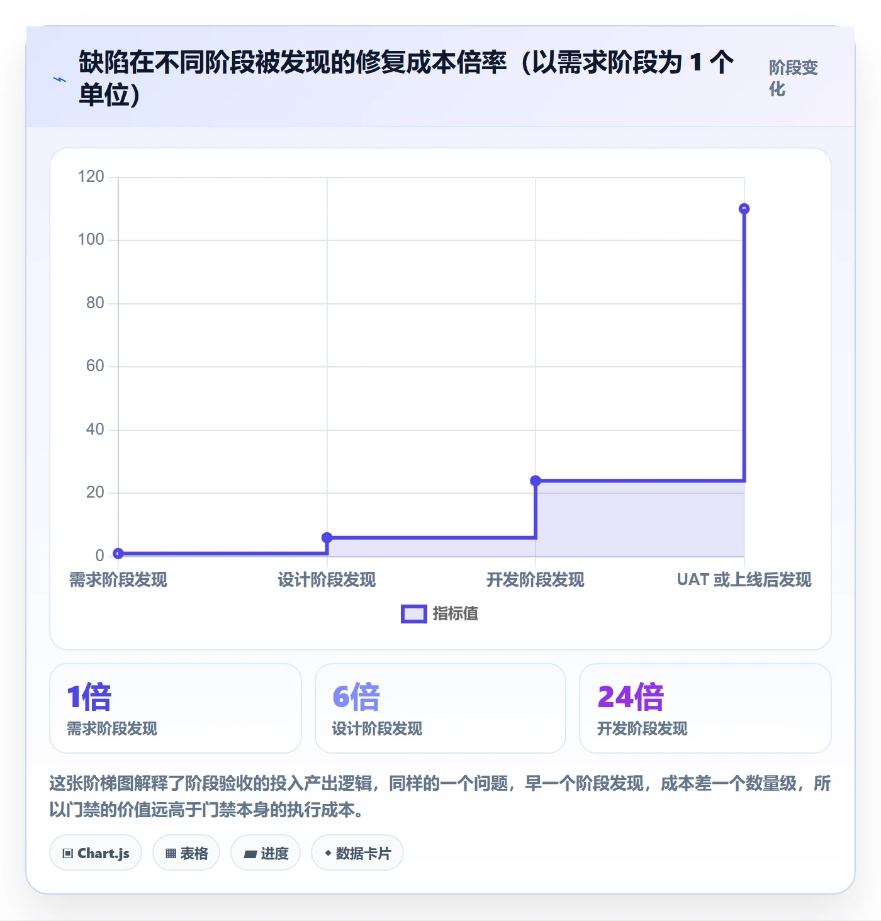Click the y-axis value 40
The width and height of the screenshot is (881, 921).
[95, 430]
